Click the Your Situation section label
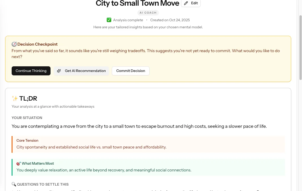Image resolution: width=302 pixels, height=191 pixels. 27,118
